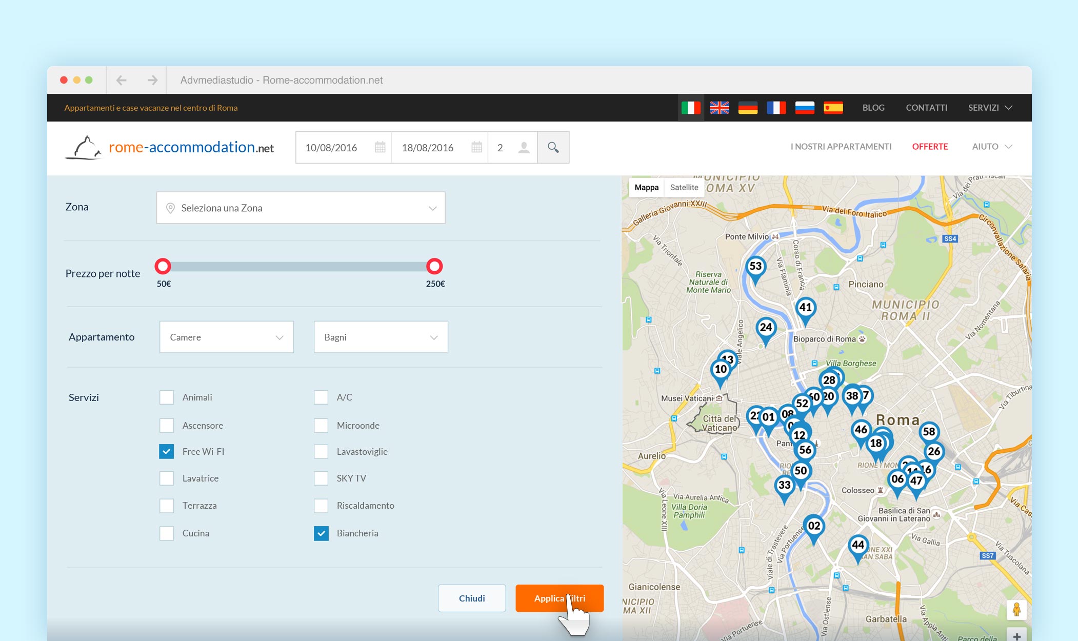Open the Seleziona una Zona dropdown
Screen dimensions: 1078x641
(x=301, y=208)
